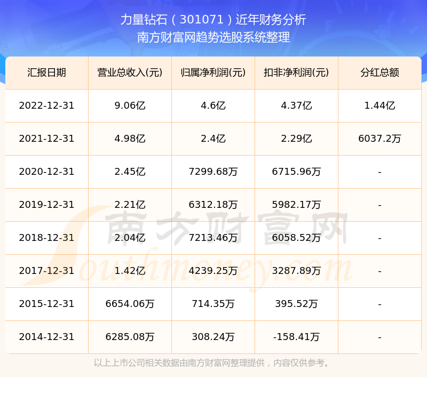The width and height of the screenshot is (427, 404).
Task: Select the 分红总额 column header
Action: point(379,72)
